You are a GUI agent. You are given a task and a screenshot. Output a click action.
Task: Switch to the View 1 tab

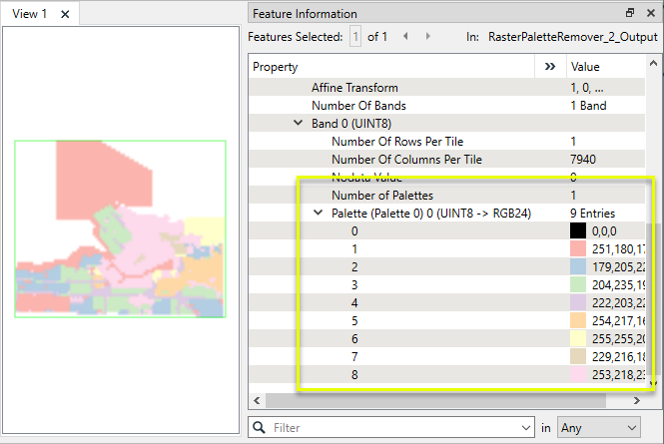point(30,15)
